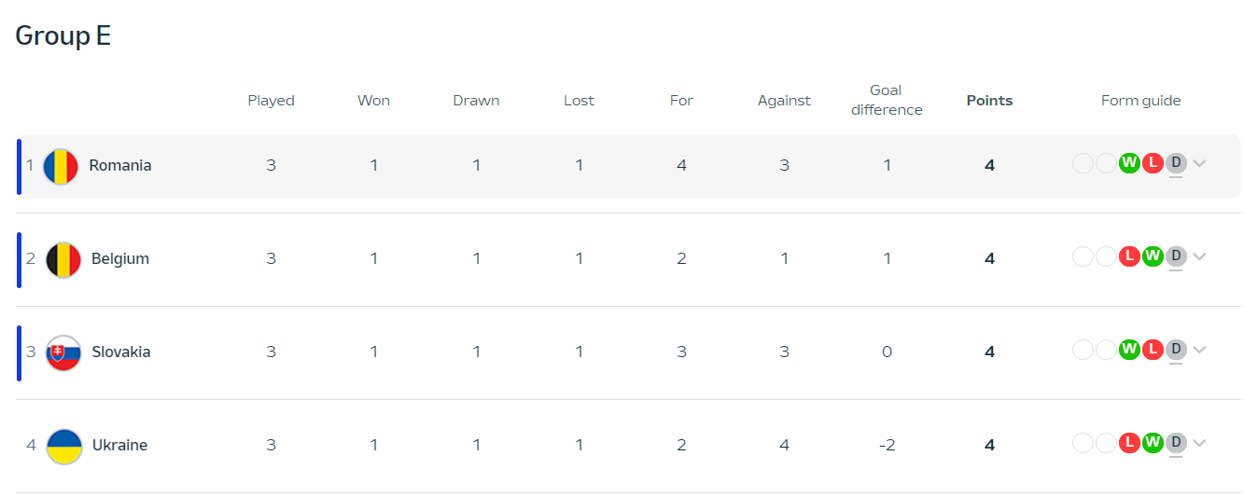Click the Ukraine flag icon

63,446
